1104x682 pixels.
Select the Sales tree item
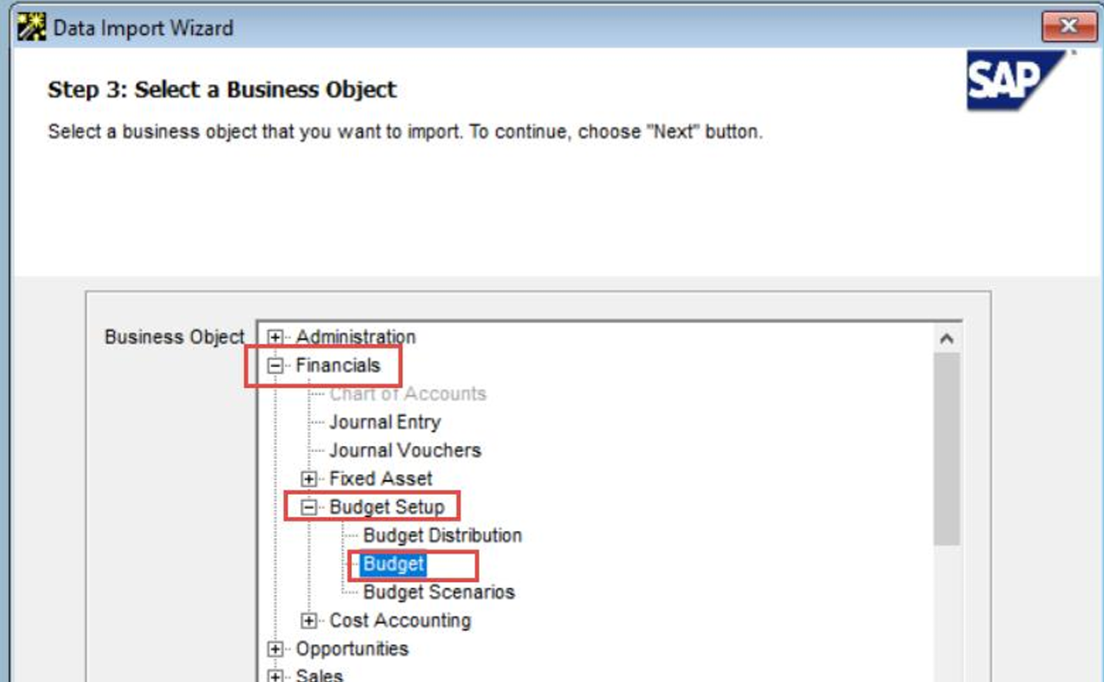(319, 675)
